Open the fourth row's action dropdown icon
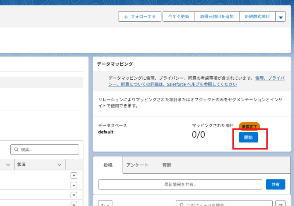The height and width of the screenshot is (206, 294). pos(74,204)
